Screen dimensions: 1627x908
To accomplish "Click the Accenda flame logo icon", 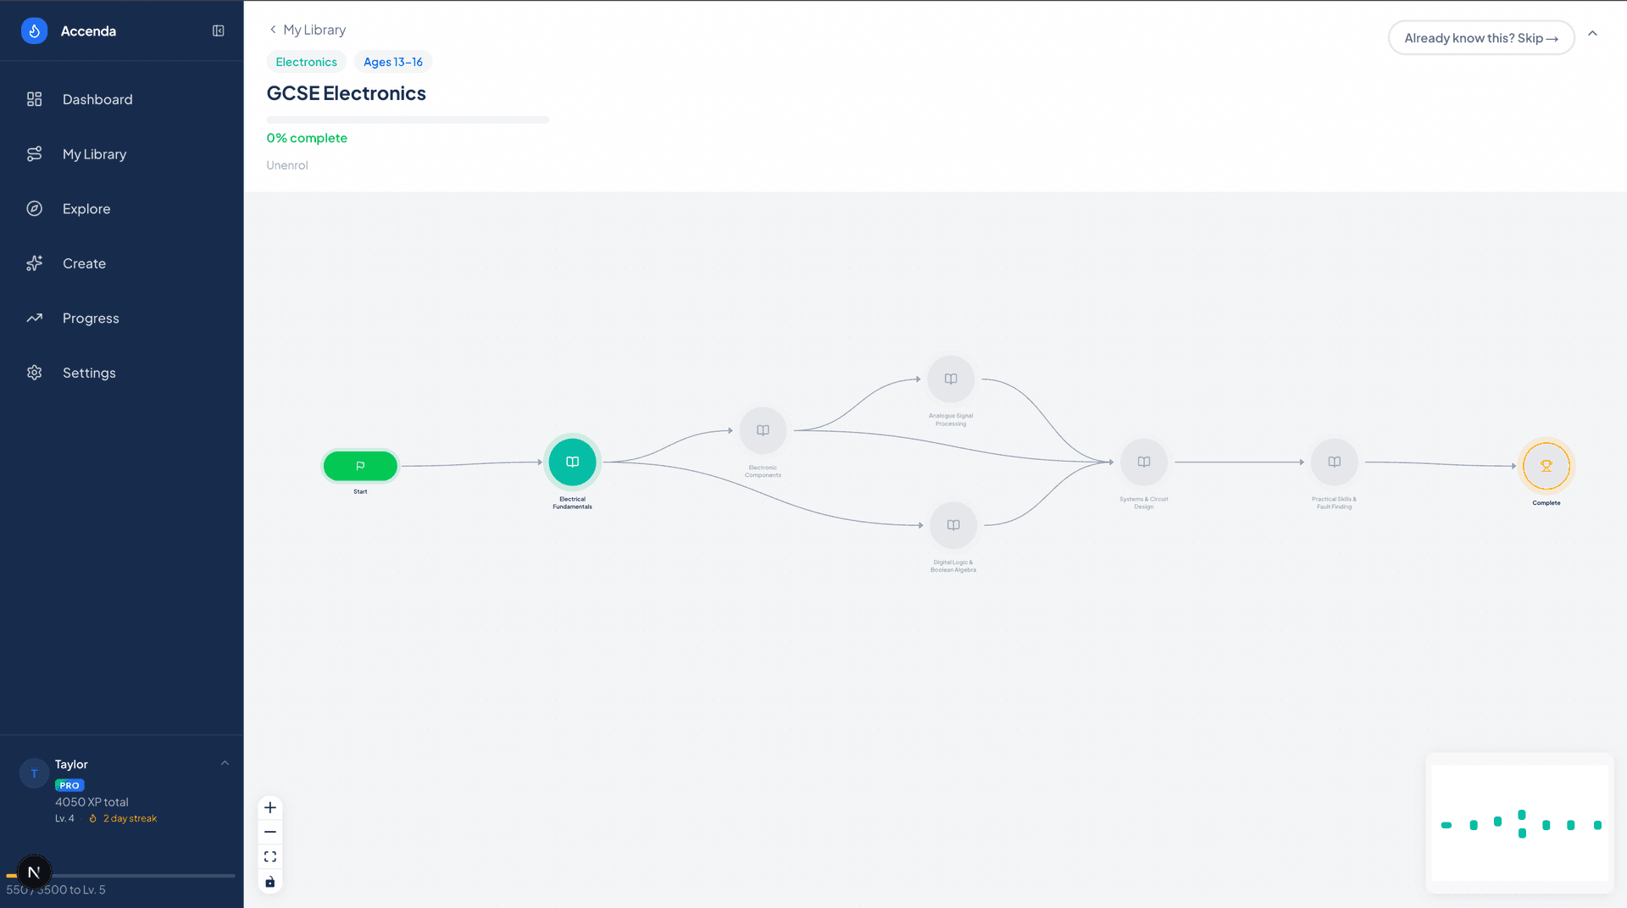I will pyautogui.click(x=34, y=30).
